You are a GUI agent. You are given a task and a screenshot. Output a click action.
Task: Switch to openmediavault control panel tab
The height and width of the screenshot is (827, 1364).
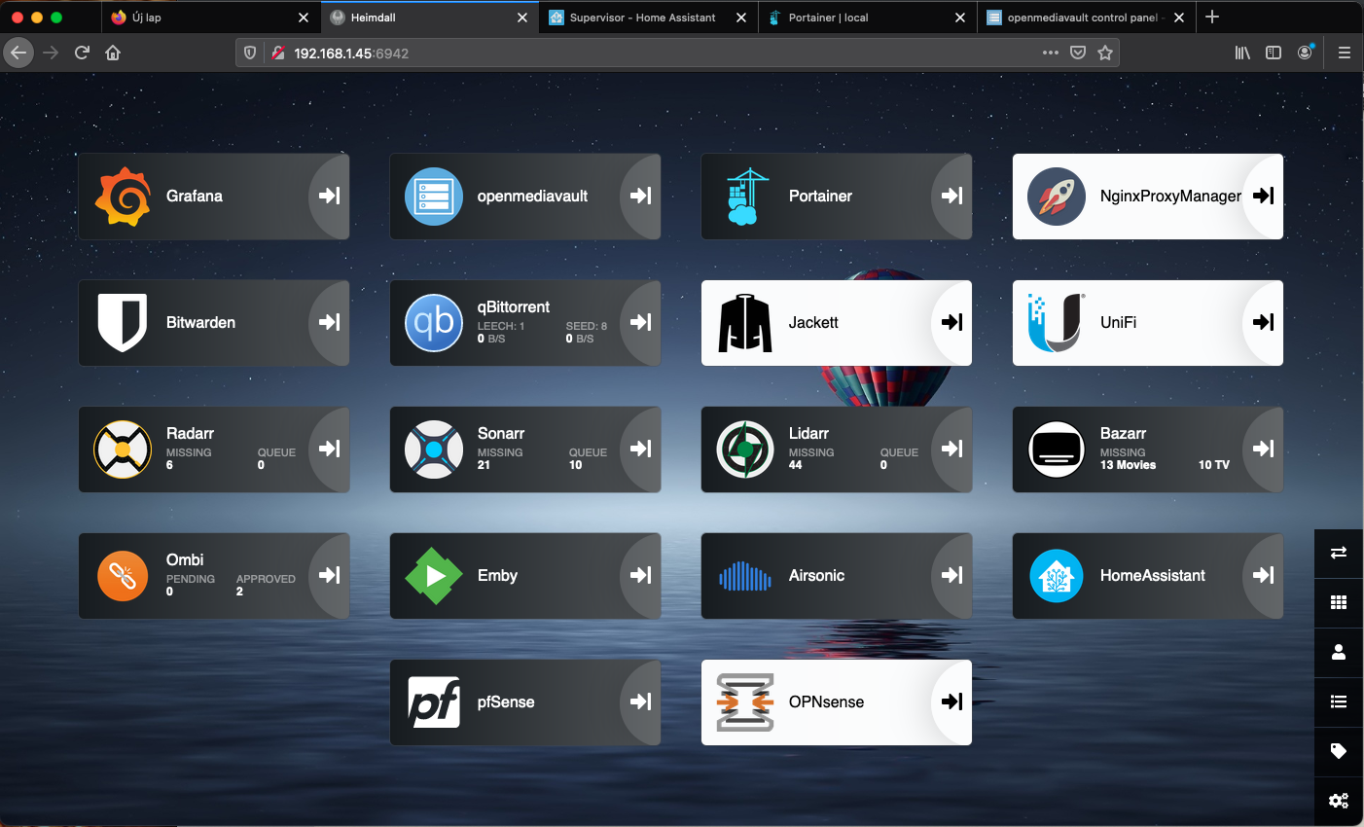click(x=1086, y=18)
